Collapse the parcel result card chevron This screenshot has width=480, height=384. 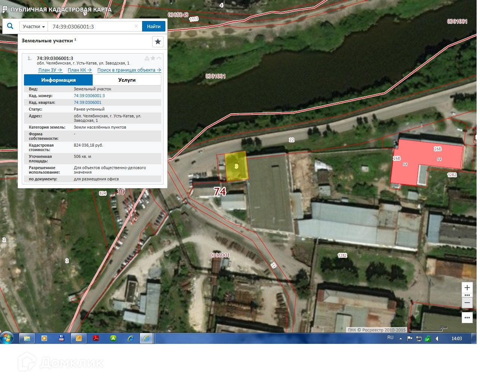click(x=159, y=58)
